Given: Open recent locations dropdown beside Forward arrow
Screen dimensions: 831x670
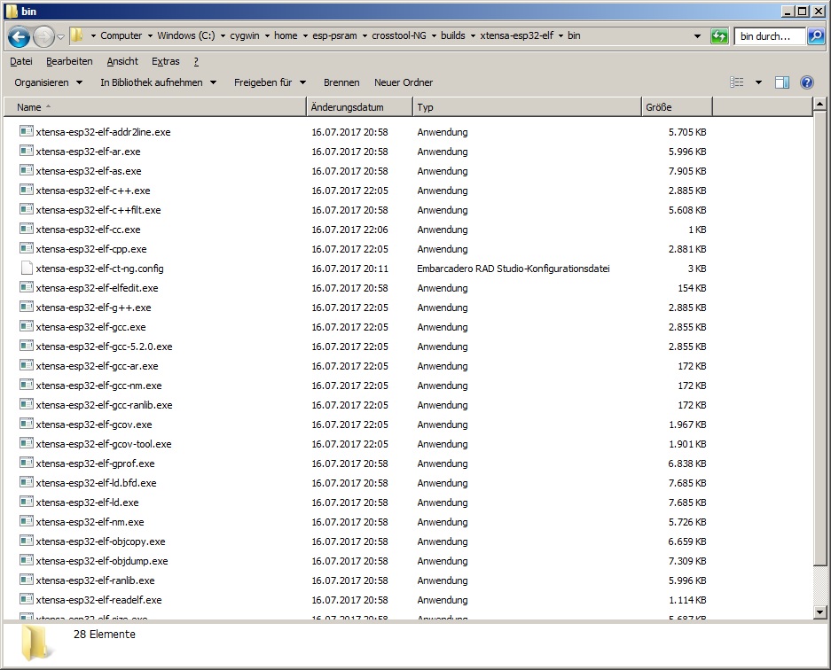Looking at the screenshot, I should tap(60, 36).
